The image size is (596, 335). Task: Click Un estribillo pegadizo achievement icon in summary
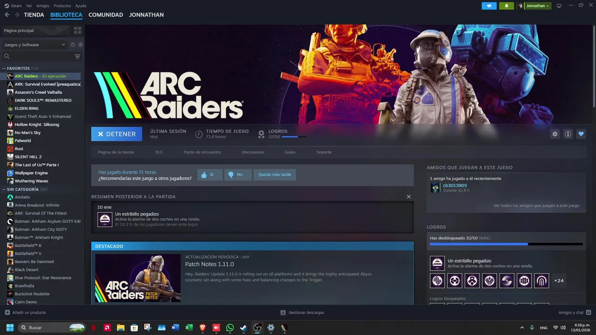coord(105,219)
